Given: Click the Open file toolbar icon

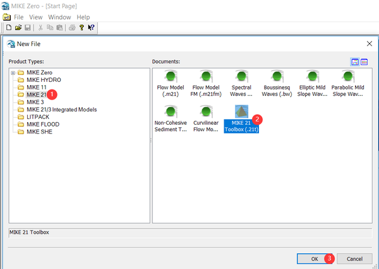Looking at the screenshot, I should [x=18, y=28].
